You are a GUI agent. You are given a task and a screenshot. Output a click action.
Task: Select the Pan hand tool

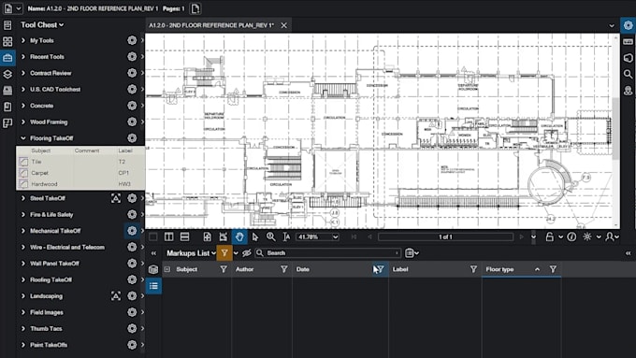point(239,236)
